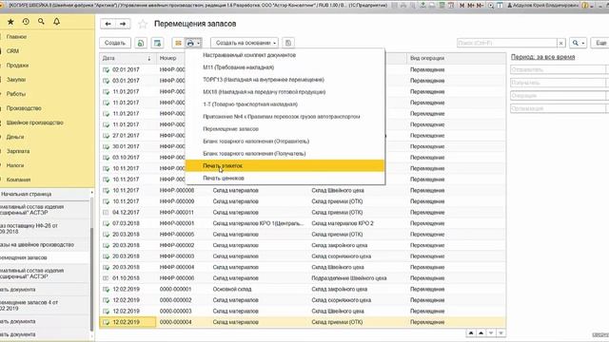Add Перемещения запасов page to favorites star

click(143, 24)
